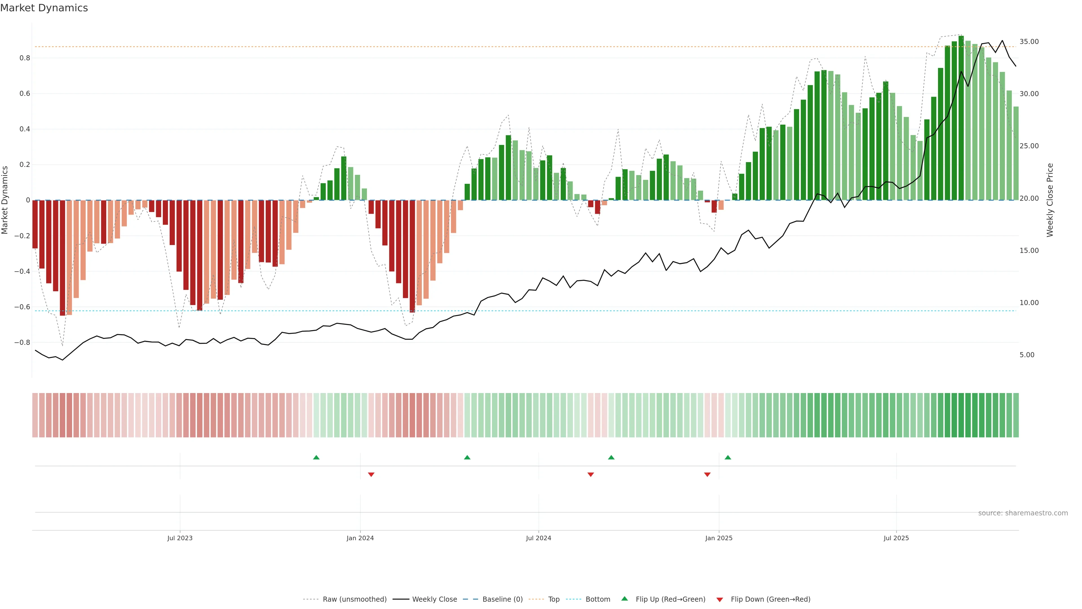The image size is (1082, 609).
Task: Click the first green flip-up triangle marker
Action: point(316,457)
